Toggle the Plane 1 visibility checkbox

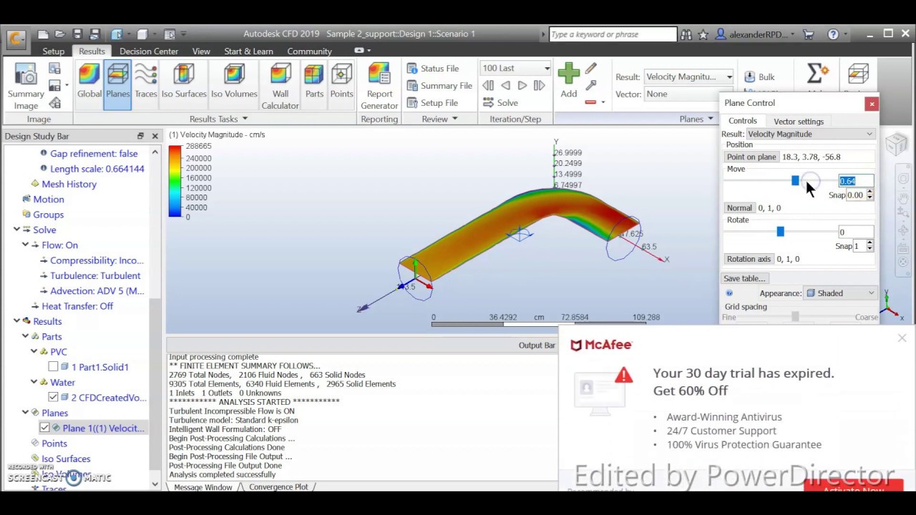(44, 428)
